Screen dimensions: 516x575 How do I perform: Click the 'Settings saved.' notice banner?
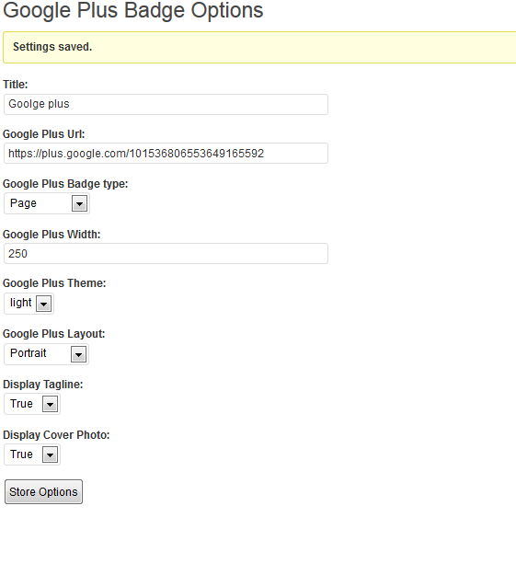point(259,47)
